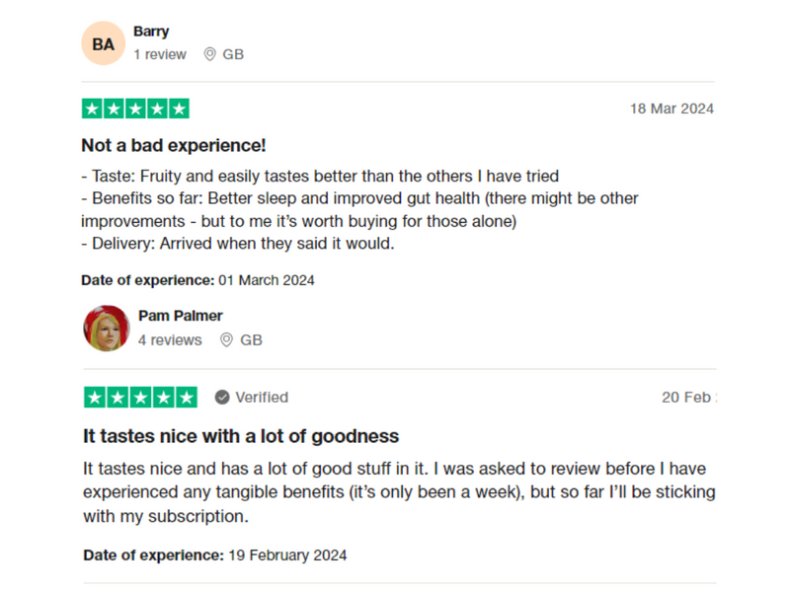Click Barry's BA initials avatar
Image resolution: width=790 pixels, height=592 pixels.
tap(103, 43)
